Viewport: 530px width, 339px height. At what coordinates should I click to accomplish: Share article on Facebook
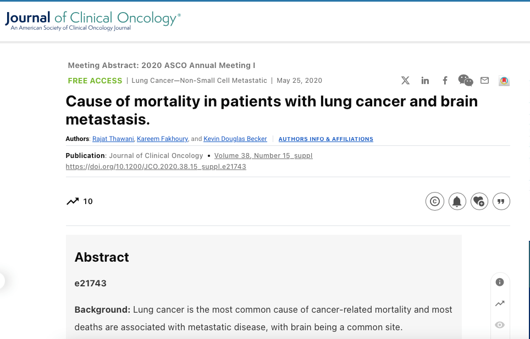[445, 81]
